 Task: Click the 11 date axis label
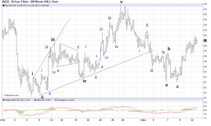pyautogui.click(x=51, y=120)
